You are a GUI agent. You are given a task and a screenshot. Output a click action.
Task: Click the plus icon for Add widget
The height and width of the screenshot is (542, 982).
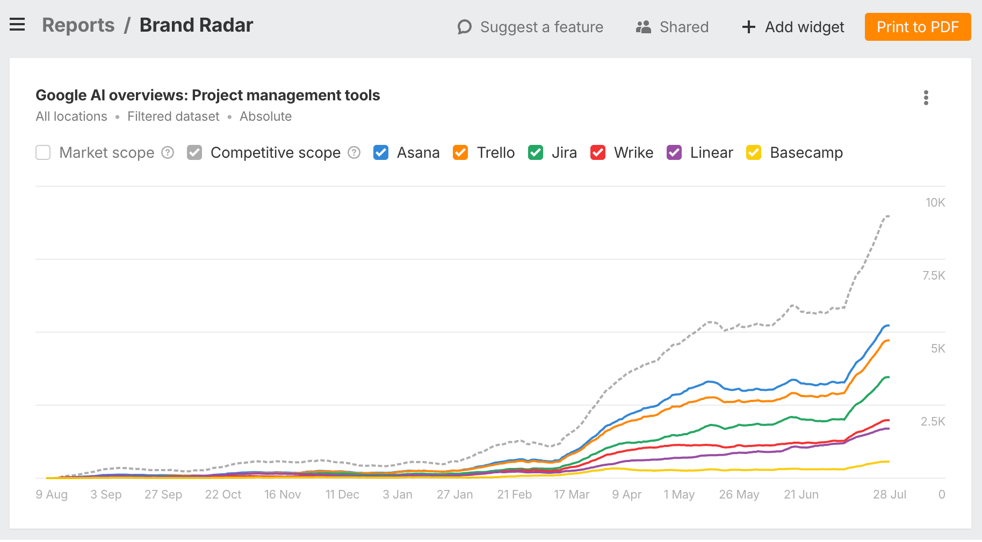748,27
